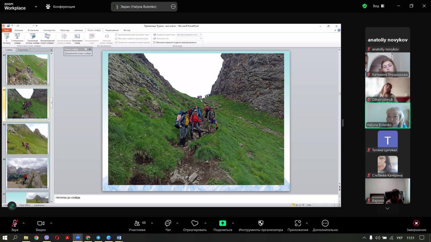Click Приховати слайд in shared ribbon
431x242 pixels.
coord(77,39)
